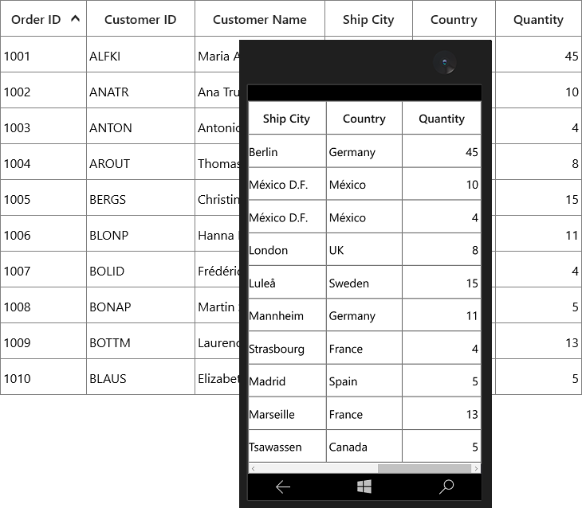The height and width of the screenshot is (508, 582).
Task: Sort by Customer Name column header
Action: pos(260,18)
